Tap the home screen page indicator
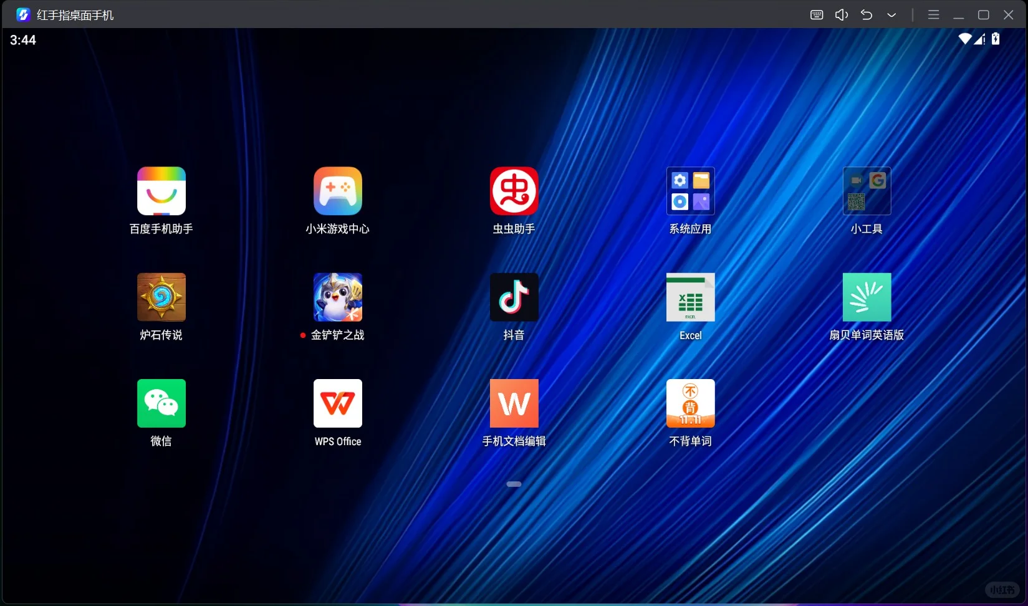The height and width of the screenshot is (606, 1028). pos(514,484)
